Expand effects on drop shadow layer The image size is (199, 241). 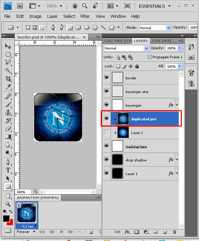(177, 160)
